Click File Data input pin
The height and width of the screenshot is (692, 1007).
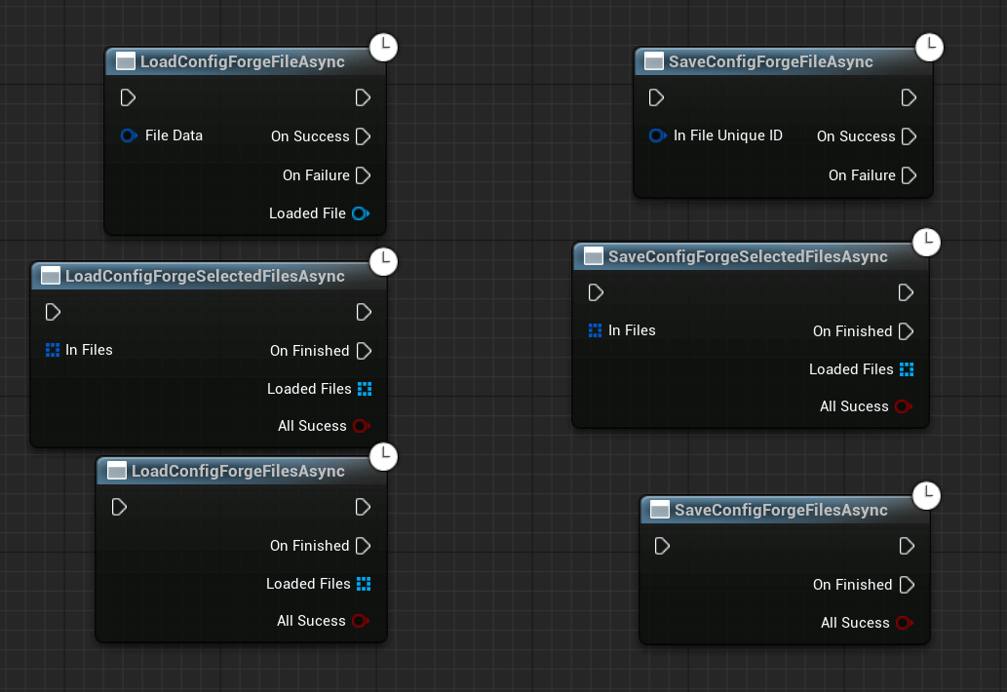pyautogui.click(x=129, y=135)
